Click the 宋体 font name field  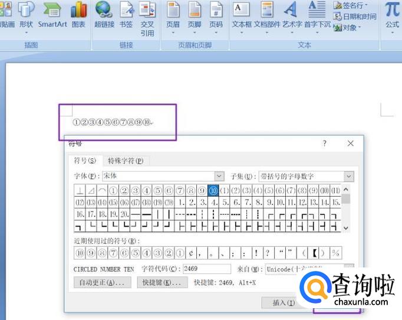(x=158, y=176)
